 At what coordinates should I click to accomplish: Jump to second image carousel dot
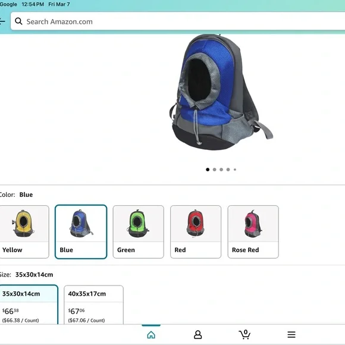coord(215,170)
